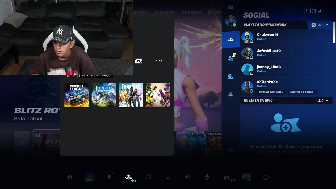Click the BLITZ ROYALE current room title
This screenshot has width=336, height=189.
(x=37, y=111)
